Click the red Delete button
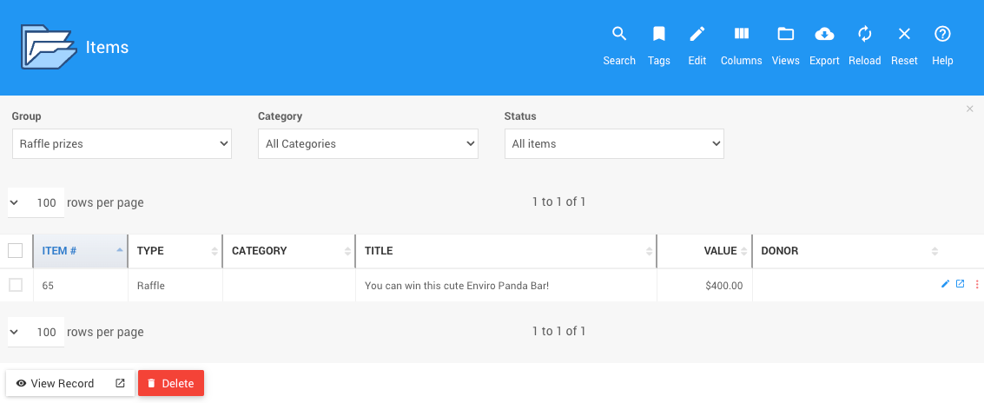The image size is (984, 403). (171, 383)
